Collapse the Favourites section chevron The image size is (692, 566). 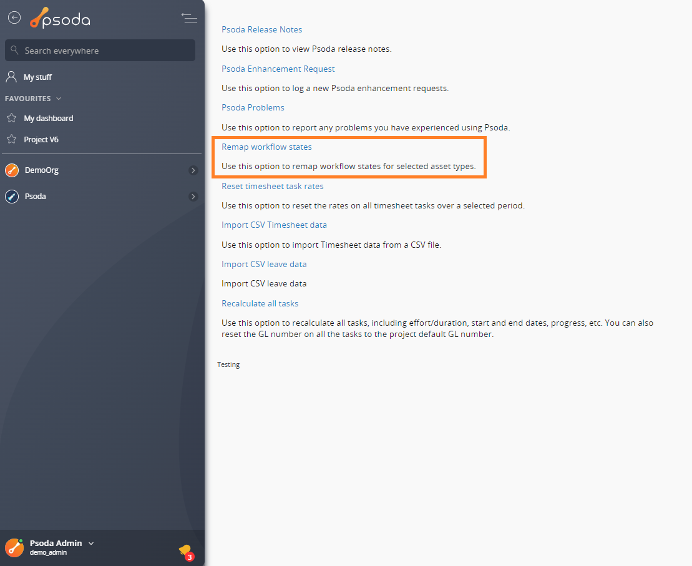point(59,99)
